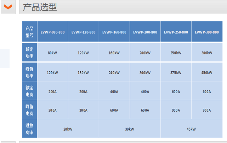Click the 产品型号 header cell
The height and width of the screenshot is (143, 227).
(29, 32)
